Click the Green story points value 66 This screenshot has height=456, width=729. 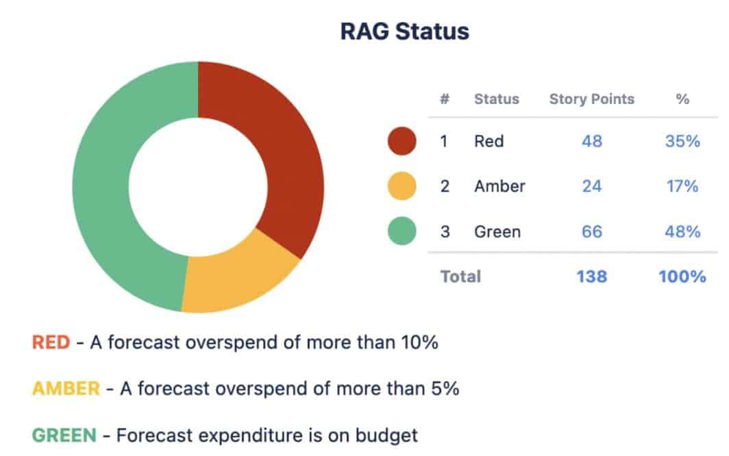pyautogui.click(x=592, y=231)
